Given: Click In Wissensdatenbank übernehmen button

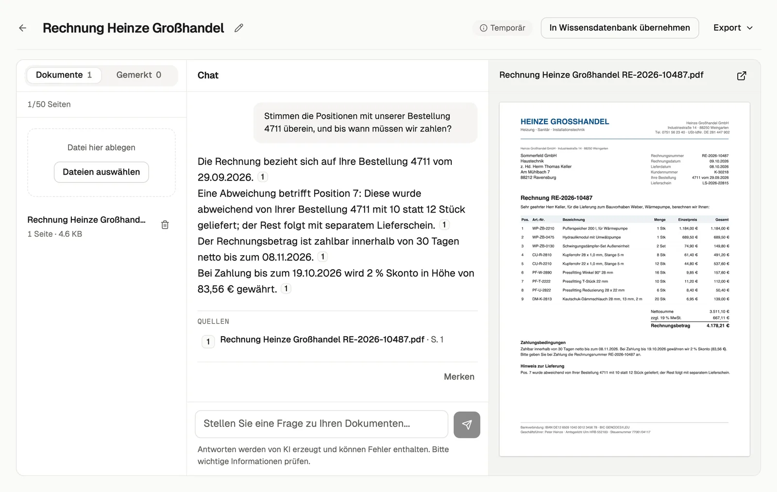Looking at the screenshot, I should (620, 28).
